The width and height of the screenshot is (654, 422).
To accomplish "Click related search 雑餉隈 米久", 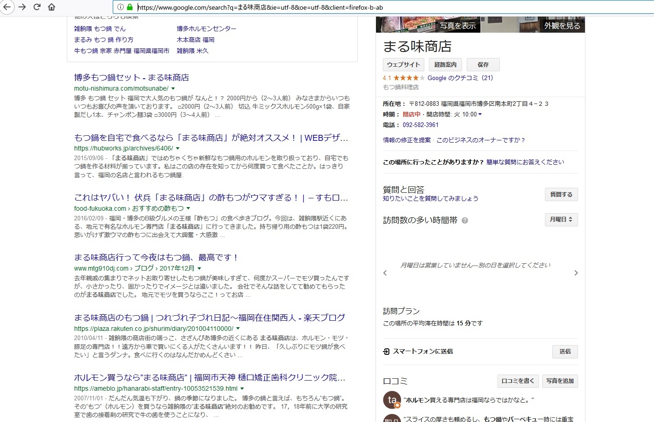I will click(x=192, y=51).
